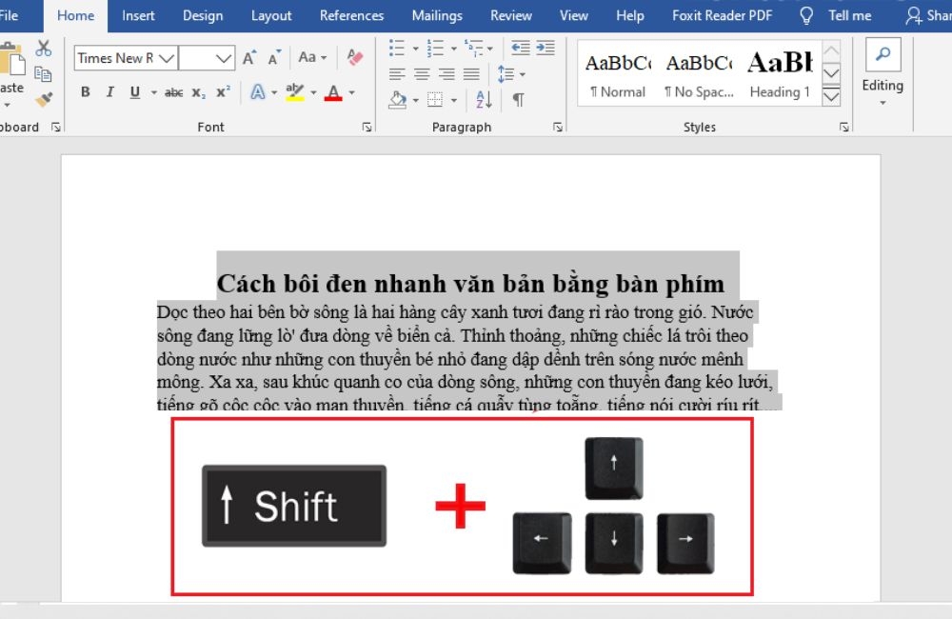
Task: Select the Text Highlight Color tool
Action: (294, 91)
